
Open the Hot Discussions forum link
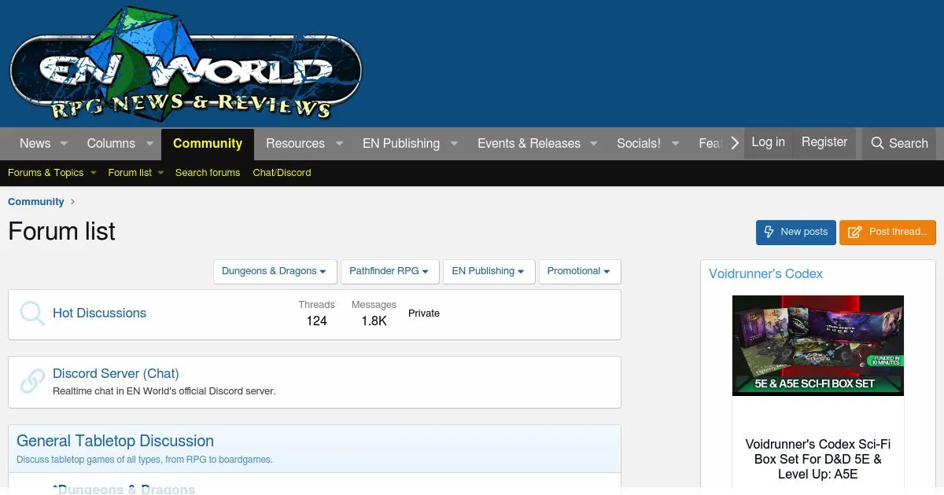pyautogui.click(x=99, y=313)
